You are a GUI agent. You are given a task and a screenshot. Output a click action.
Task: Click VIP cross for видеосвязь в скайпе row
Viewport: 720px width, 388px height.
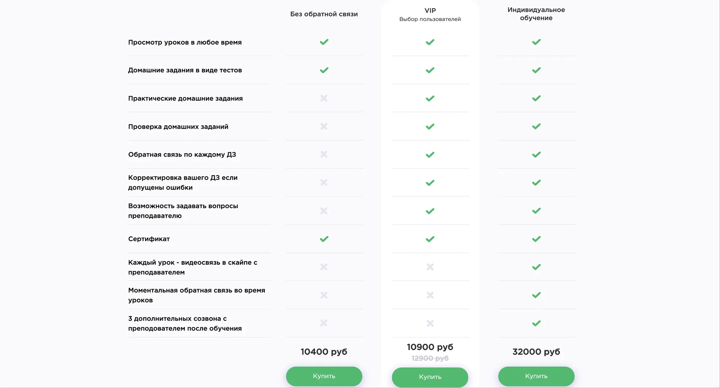pyautogui.click(x=430, y=267)
